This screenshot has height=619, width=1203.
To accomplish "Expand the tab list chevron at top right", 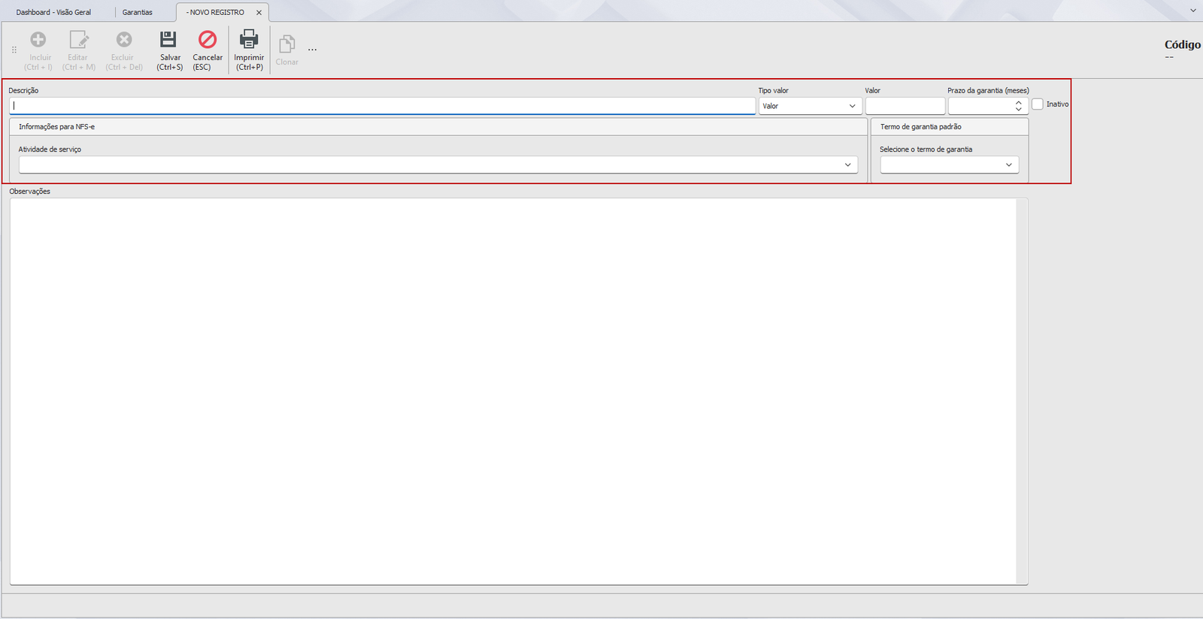I will 1192,11.
